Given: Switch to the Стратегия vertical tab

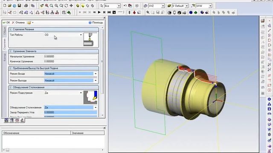Looking at the screenshot, I should pos(5,44).
